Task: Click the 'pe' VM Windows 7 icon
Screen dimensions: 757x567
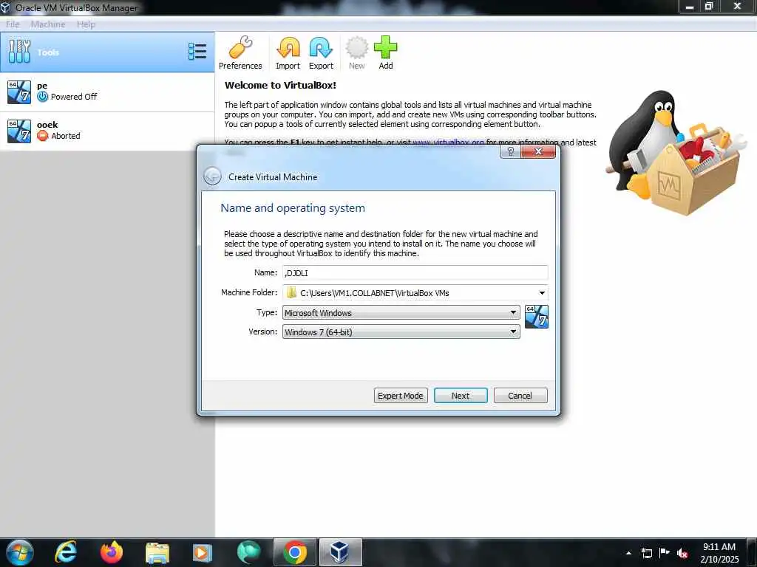Action: pos(19,92)
